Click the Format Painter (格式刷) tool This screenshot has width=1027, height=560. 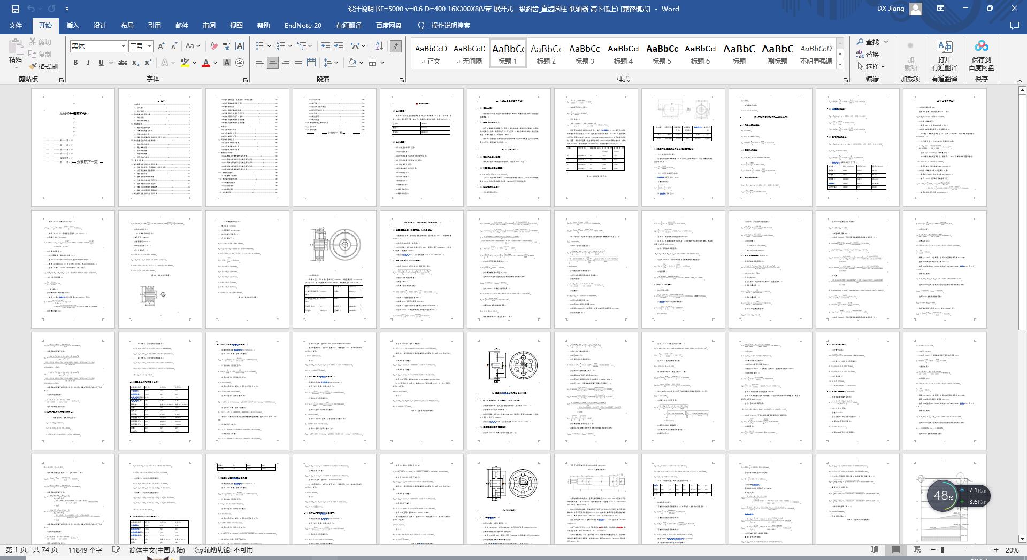click(43, 66)
